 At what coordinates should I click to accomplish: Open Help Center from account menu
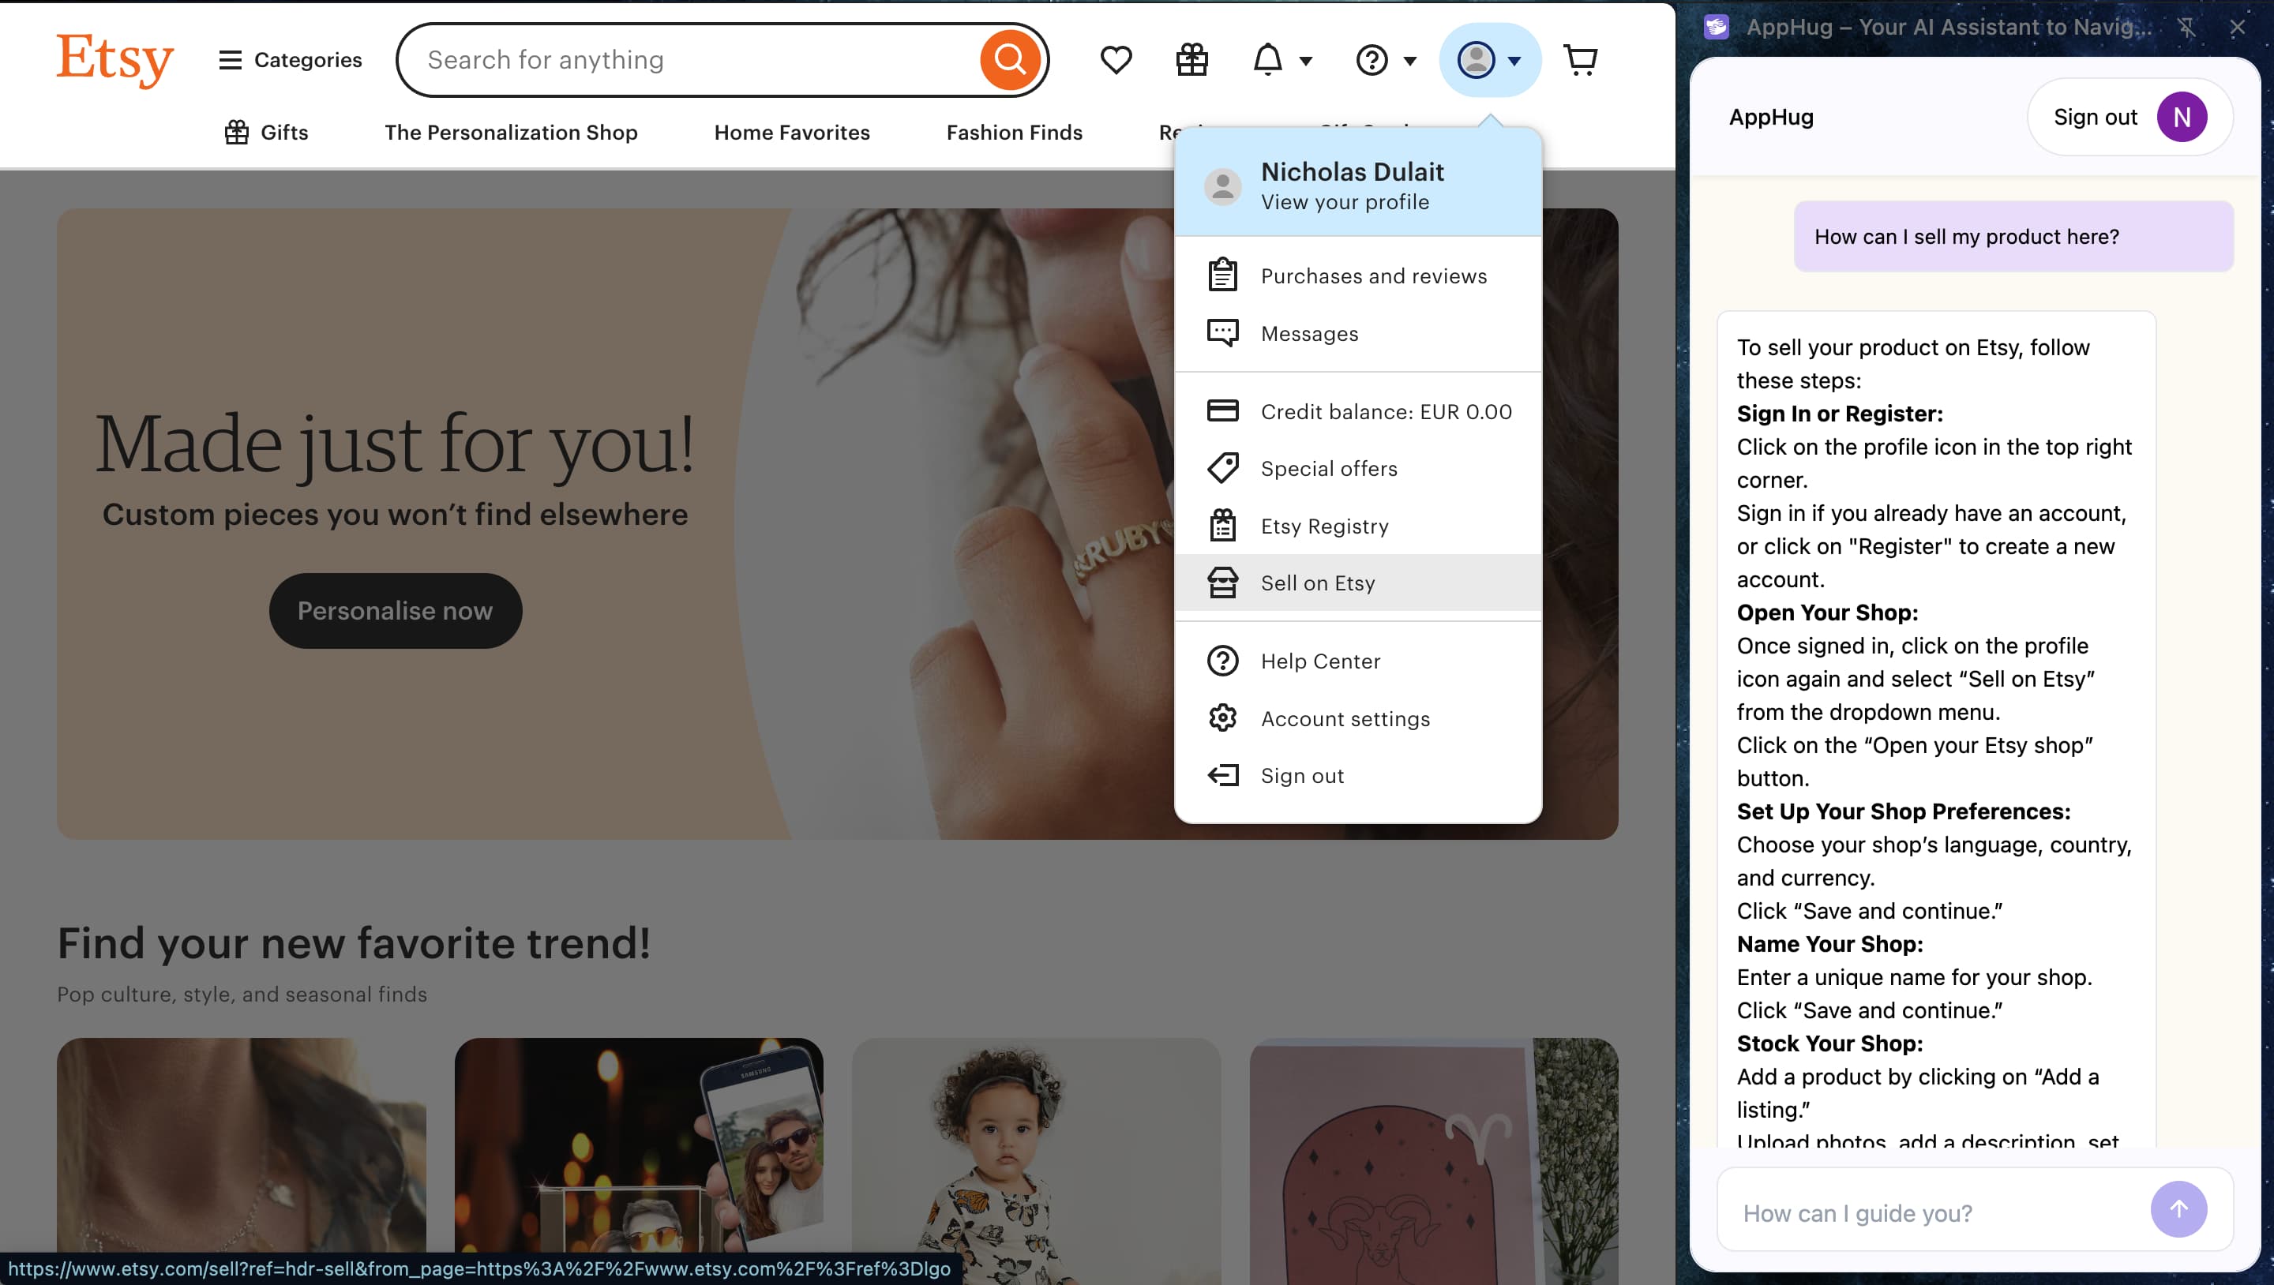pyautogui.click(x=1359, y=661)
